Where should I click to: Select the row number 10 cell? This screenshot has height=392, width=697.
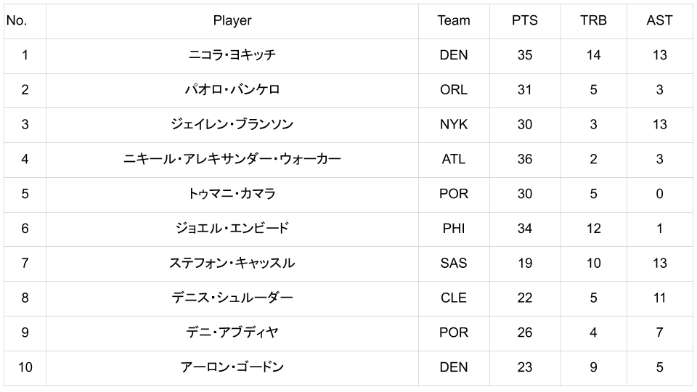click(25, 367)
